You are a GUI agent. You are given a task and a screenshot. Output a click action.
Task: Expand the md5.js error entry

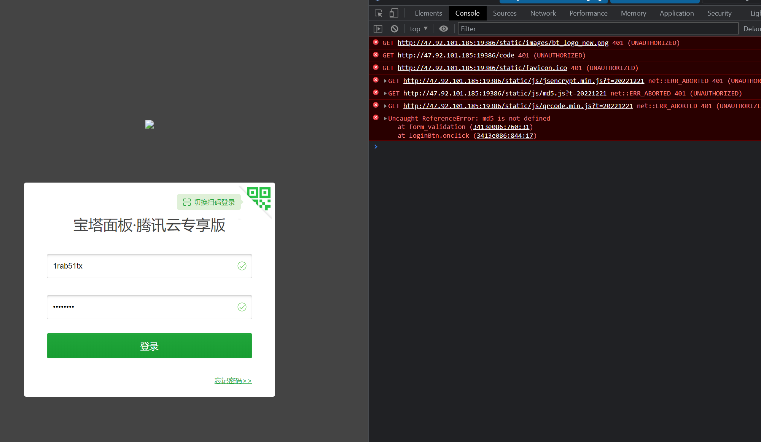(385, 94)
